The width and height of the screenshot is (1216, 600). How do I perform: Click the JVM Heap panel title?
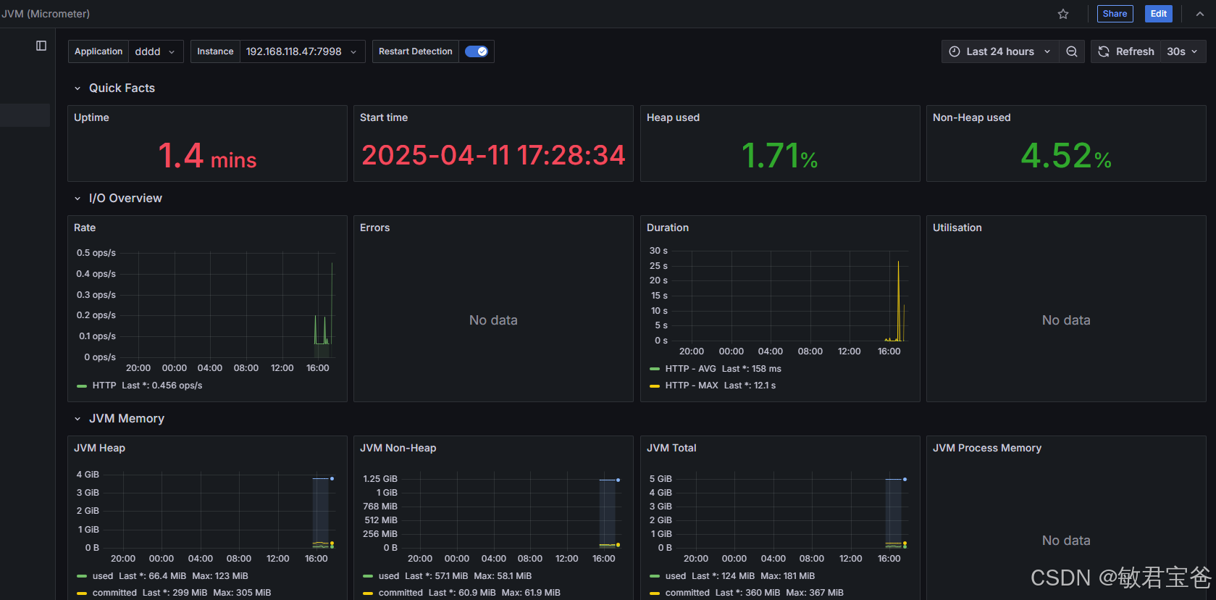tap(99, 448)
